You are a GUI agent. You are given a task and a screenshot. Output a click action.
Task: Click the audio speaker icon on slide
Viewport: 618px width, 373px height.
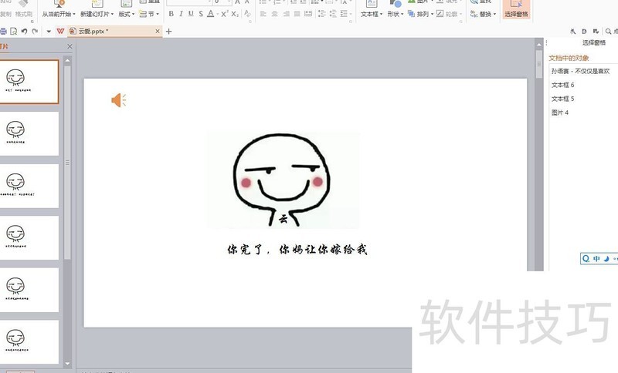click(118, 100)
